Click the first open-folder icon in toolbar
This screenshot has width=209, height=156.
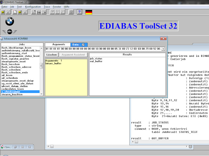point(3,12)
